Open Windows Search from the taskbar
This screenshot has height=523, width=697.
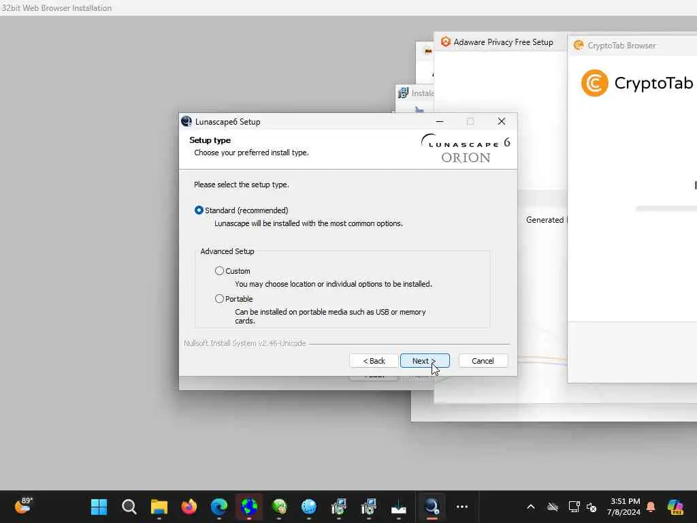point(129,507)
